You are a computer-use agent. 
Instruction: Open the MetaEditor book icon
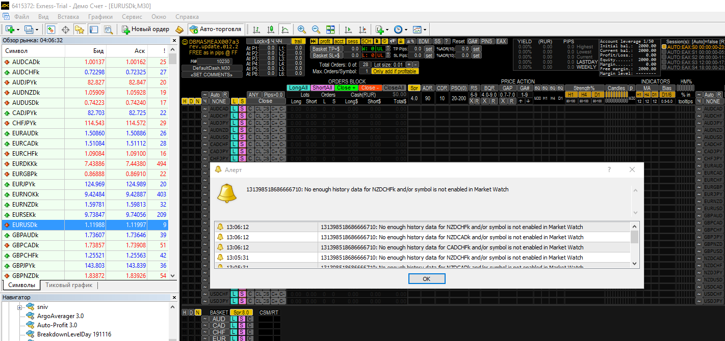(x=179, y=29)
